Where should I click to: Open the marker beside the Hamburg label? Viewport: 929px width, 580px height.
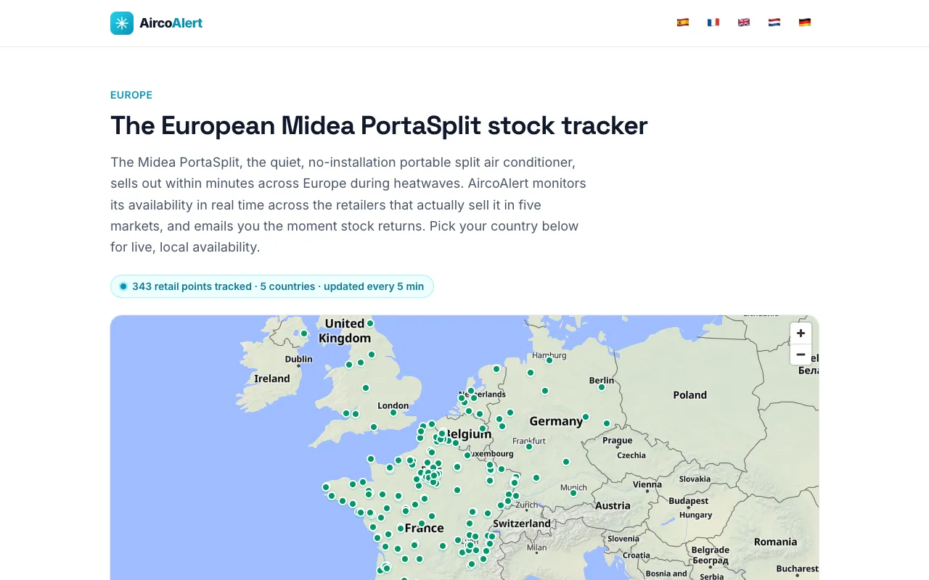[x=549, y=360]
